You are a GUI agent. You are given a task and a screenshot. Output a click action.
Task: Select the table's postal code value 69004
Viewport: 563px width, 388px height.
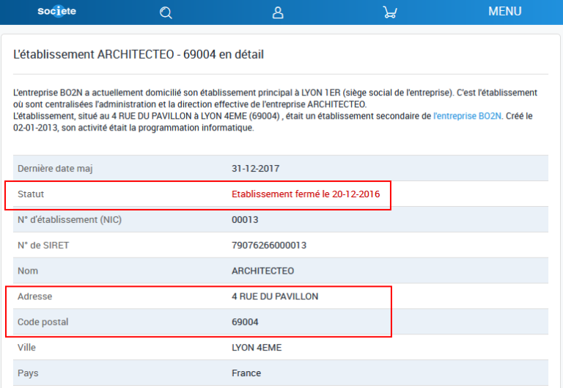(245, 322)
